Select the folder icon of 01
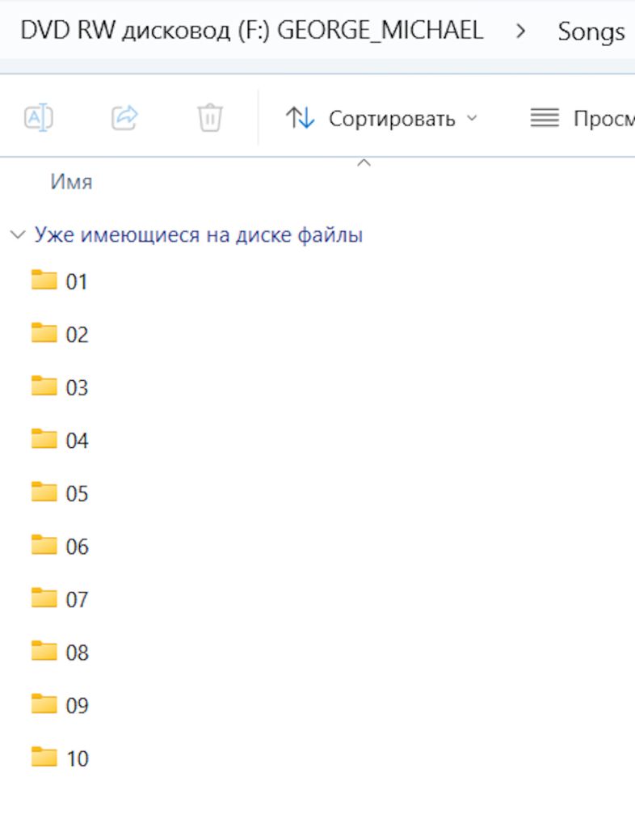The width and height of the screenshot is (635, 828). [x=44, y=280]
